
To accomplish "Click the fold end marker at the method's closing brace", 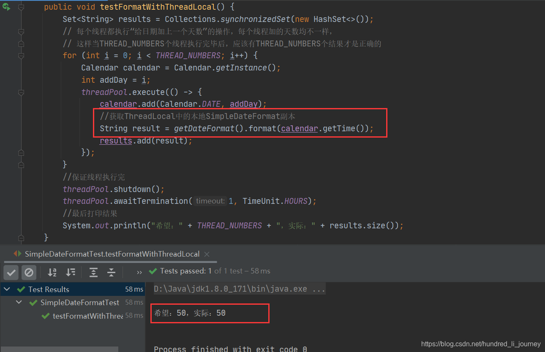I will coord(20,238).
